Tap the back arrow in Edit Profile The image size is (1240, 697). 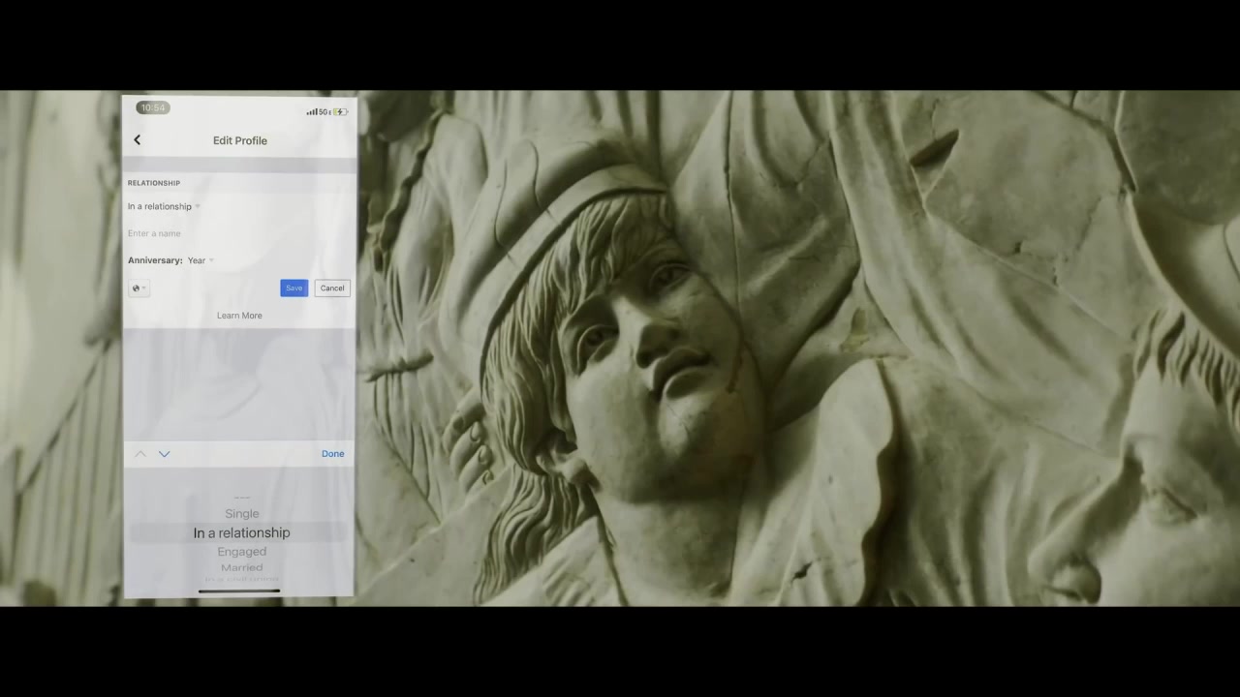[138, 140]
